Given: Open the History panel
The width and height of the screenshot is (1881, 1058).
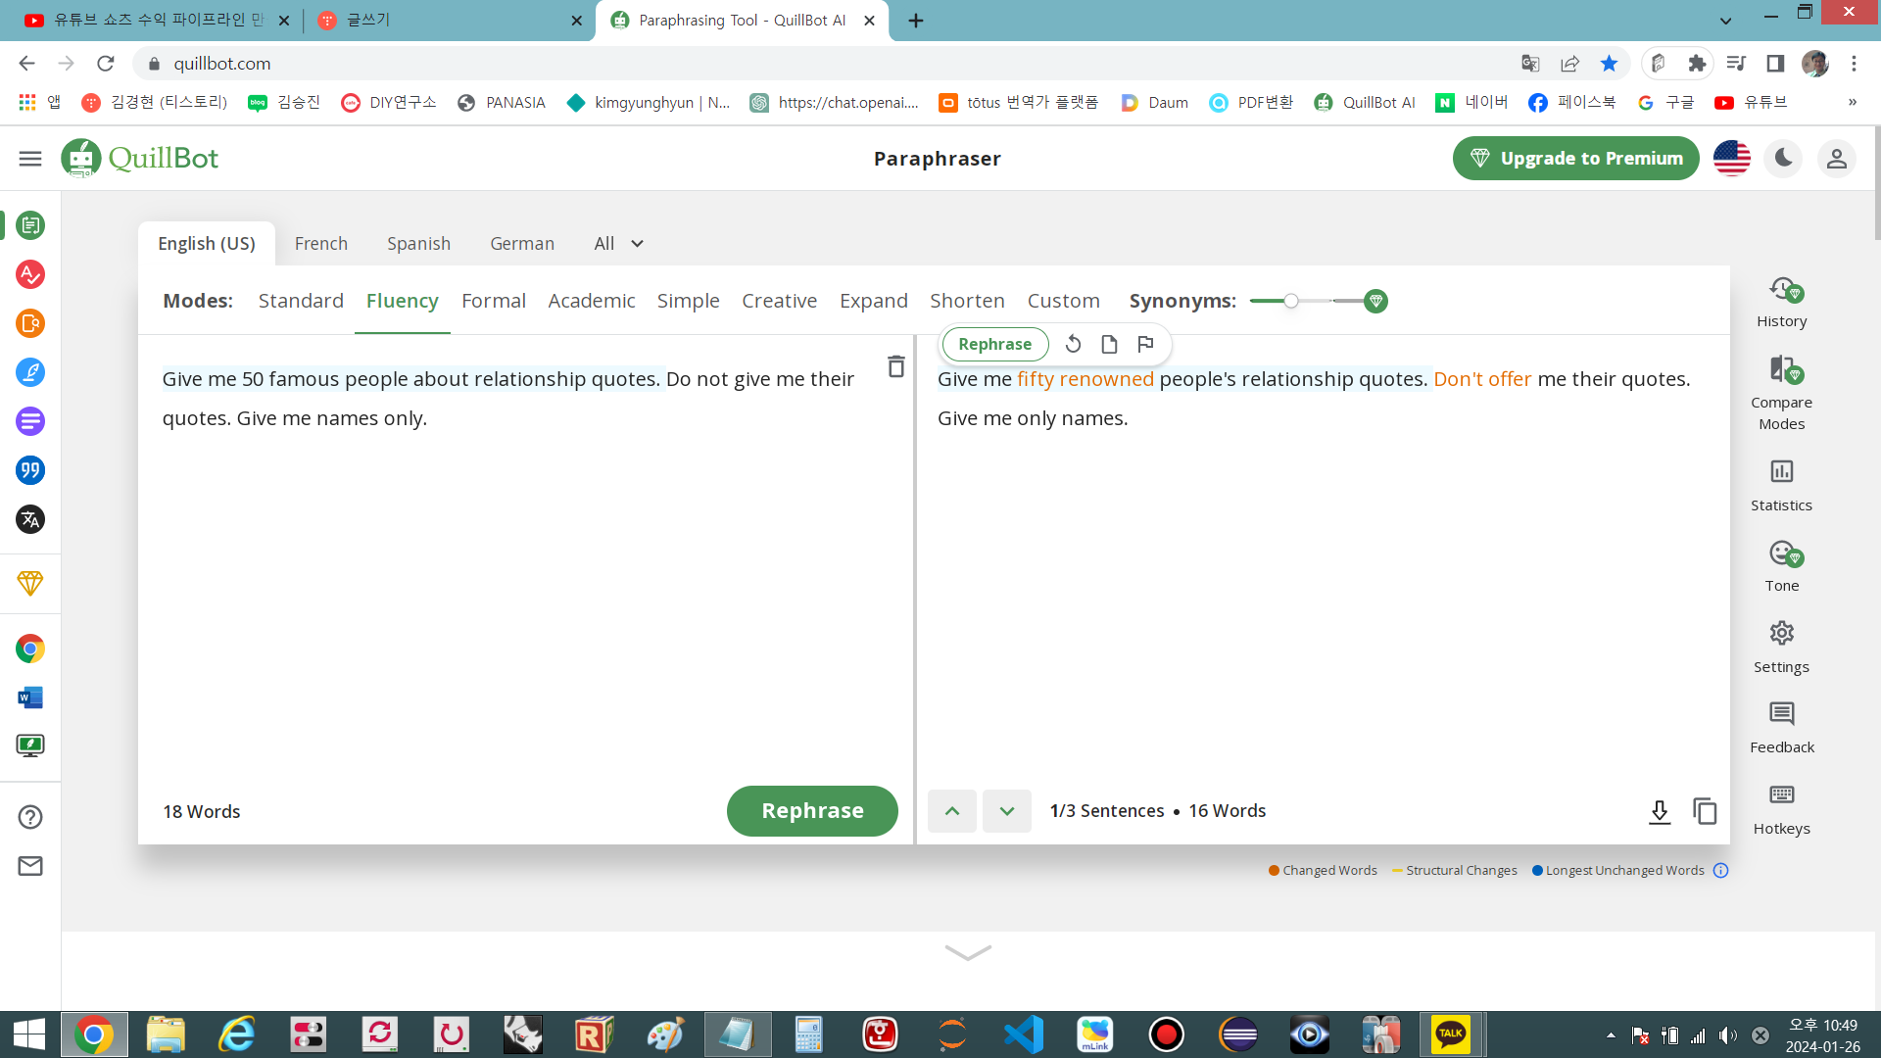Looking at the screenshot, I should click(x=1781, y=302).
